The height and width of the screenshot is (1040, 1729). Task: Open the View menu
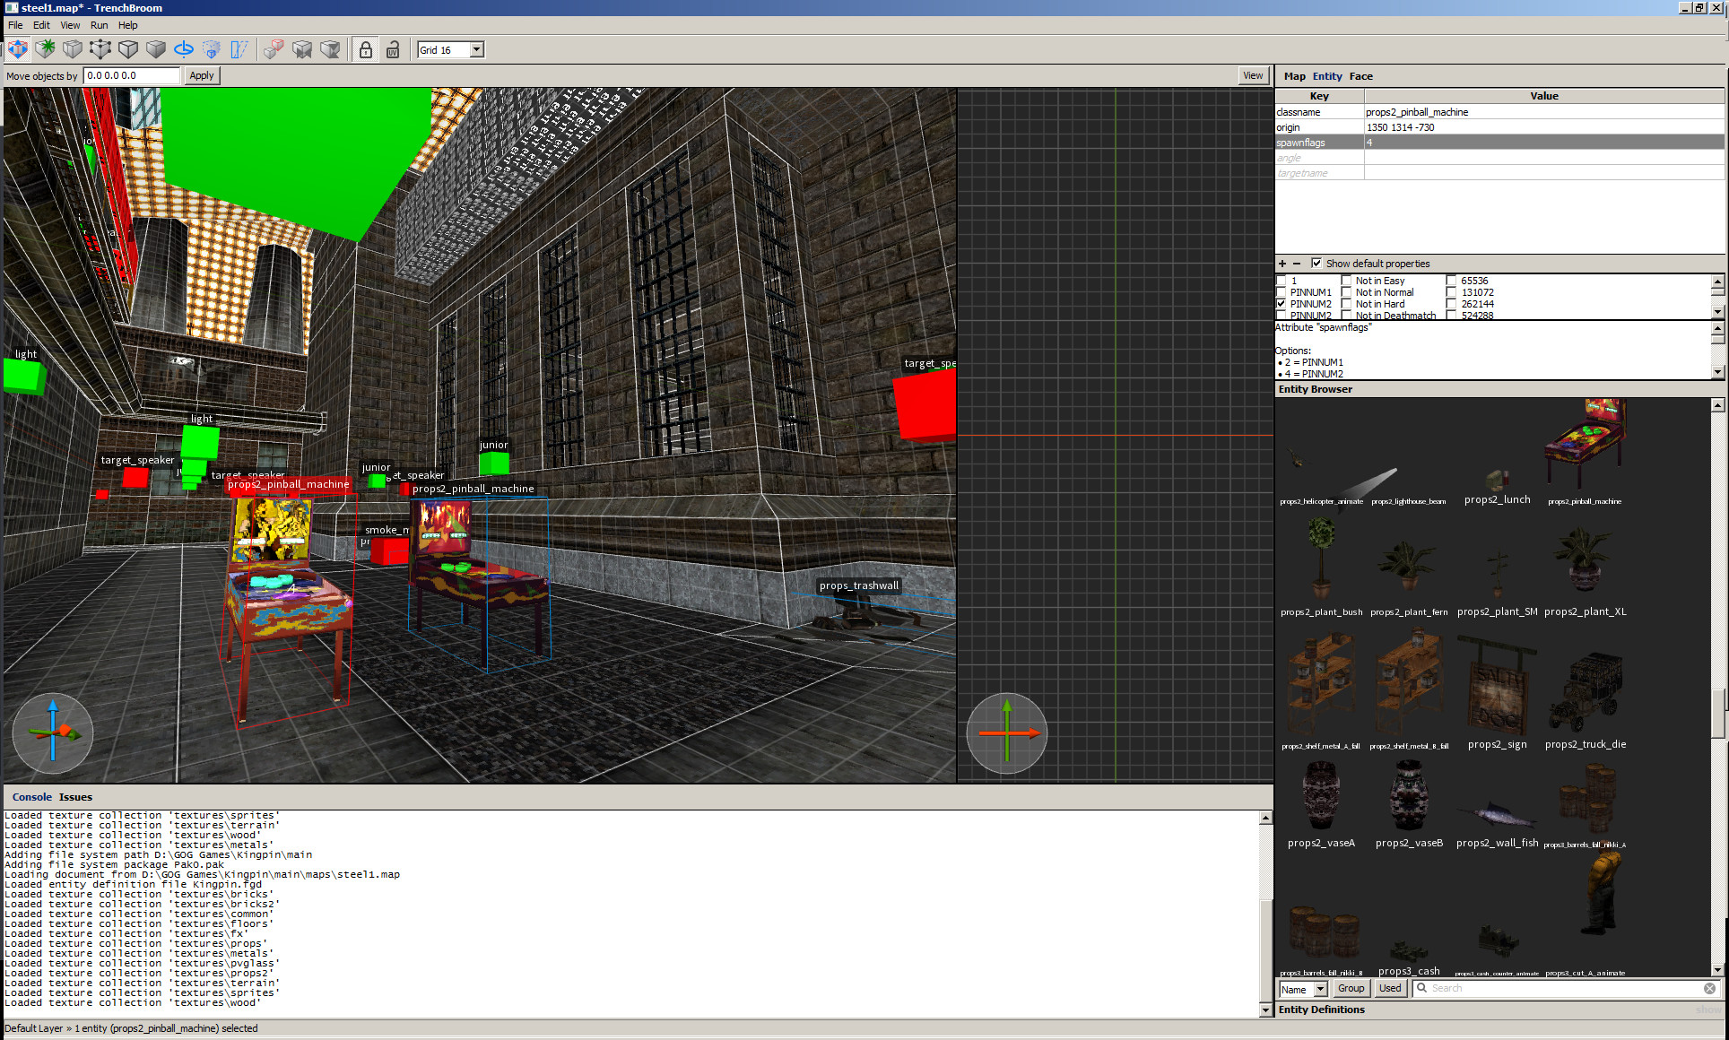pos(70,25)
